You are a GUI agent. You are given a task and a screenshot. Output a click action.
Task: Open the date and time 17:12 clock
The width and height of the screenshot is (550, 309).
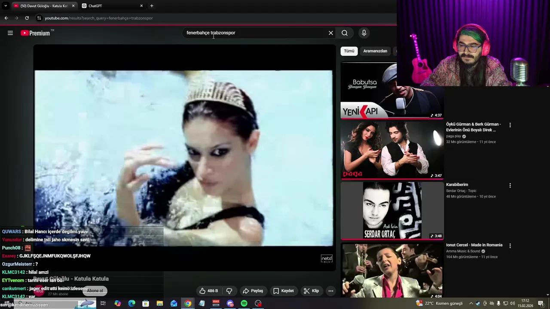pos(525,303)
